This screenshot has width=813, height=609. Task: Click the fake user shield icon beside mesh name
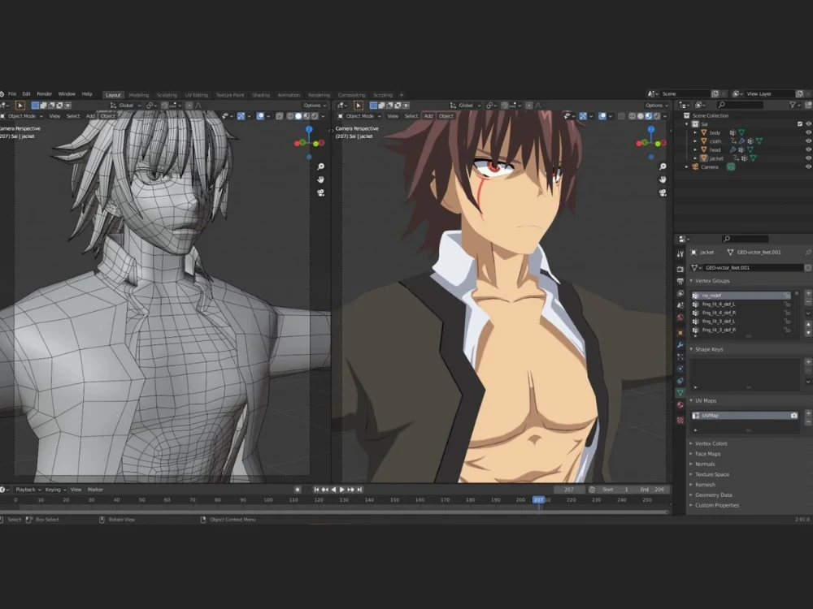[808, 268]
